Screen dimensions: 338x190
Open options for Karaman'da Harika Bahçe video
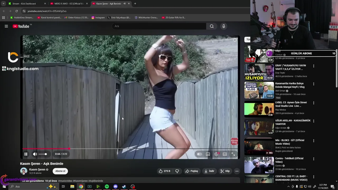click(x=314, y=84)
